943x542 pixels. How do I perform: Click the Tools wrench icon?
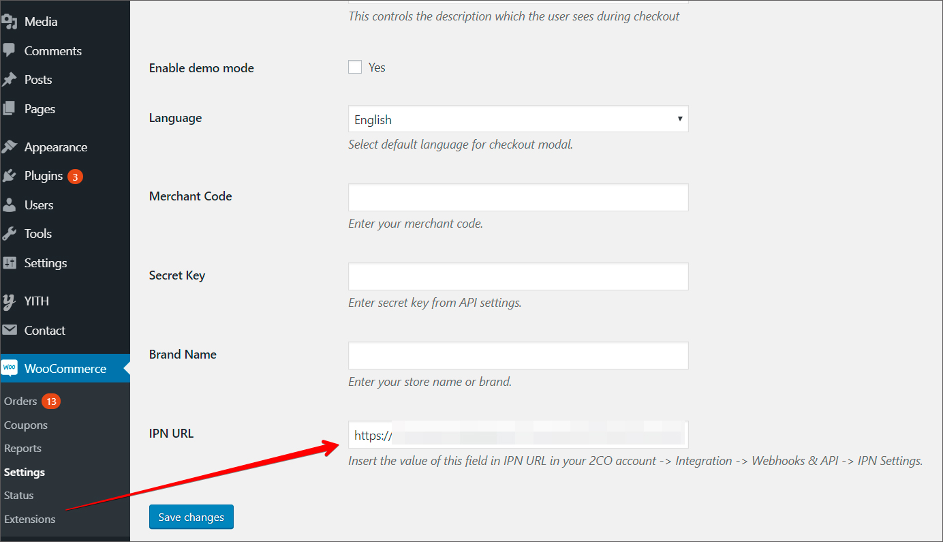click(x=9, y=234)
